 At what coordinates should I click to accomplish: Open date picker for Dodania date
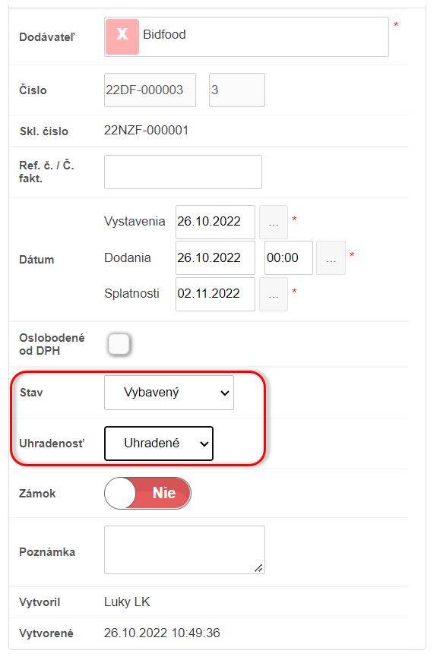(x=331, y=258)
